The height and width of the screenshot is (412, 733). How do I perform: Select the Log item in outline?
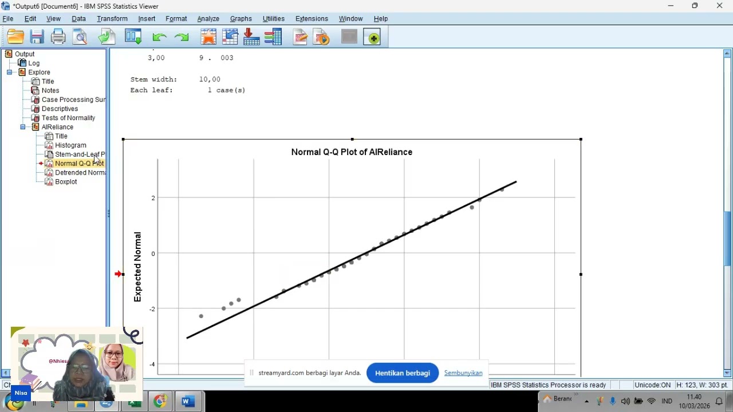click(34, 63)
